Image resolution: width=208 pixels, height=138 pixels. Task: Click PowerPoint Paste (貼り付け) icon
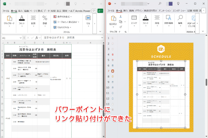pyautogui.click(x=113, y=18)
